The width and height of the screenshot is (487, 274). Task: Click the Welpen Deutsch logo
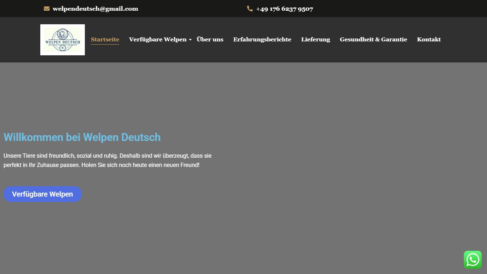point(62,40)
